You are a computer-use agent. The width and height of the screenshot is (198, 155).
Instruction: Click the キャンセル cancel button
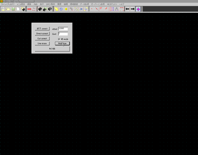tap(52, 49)
